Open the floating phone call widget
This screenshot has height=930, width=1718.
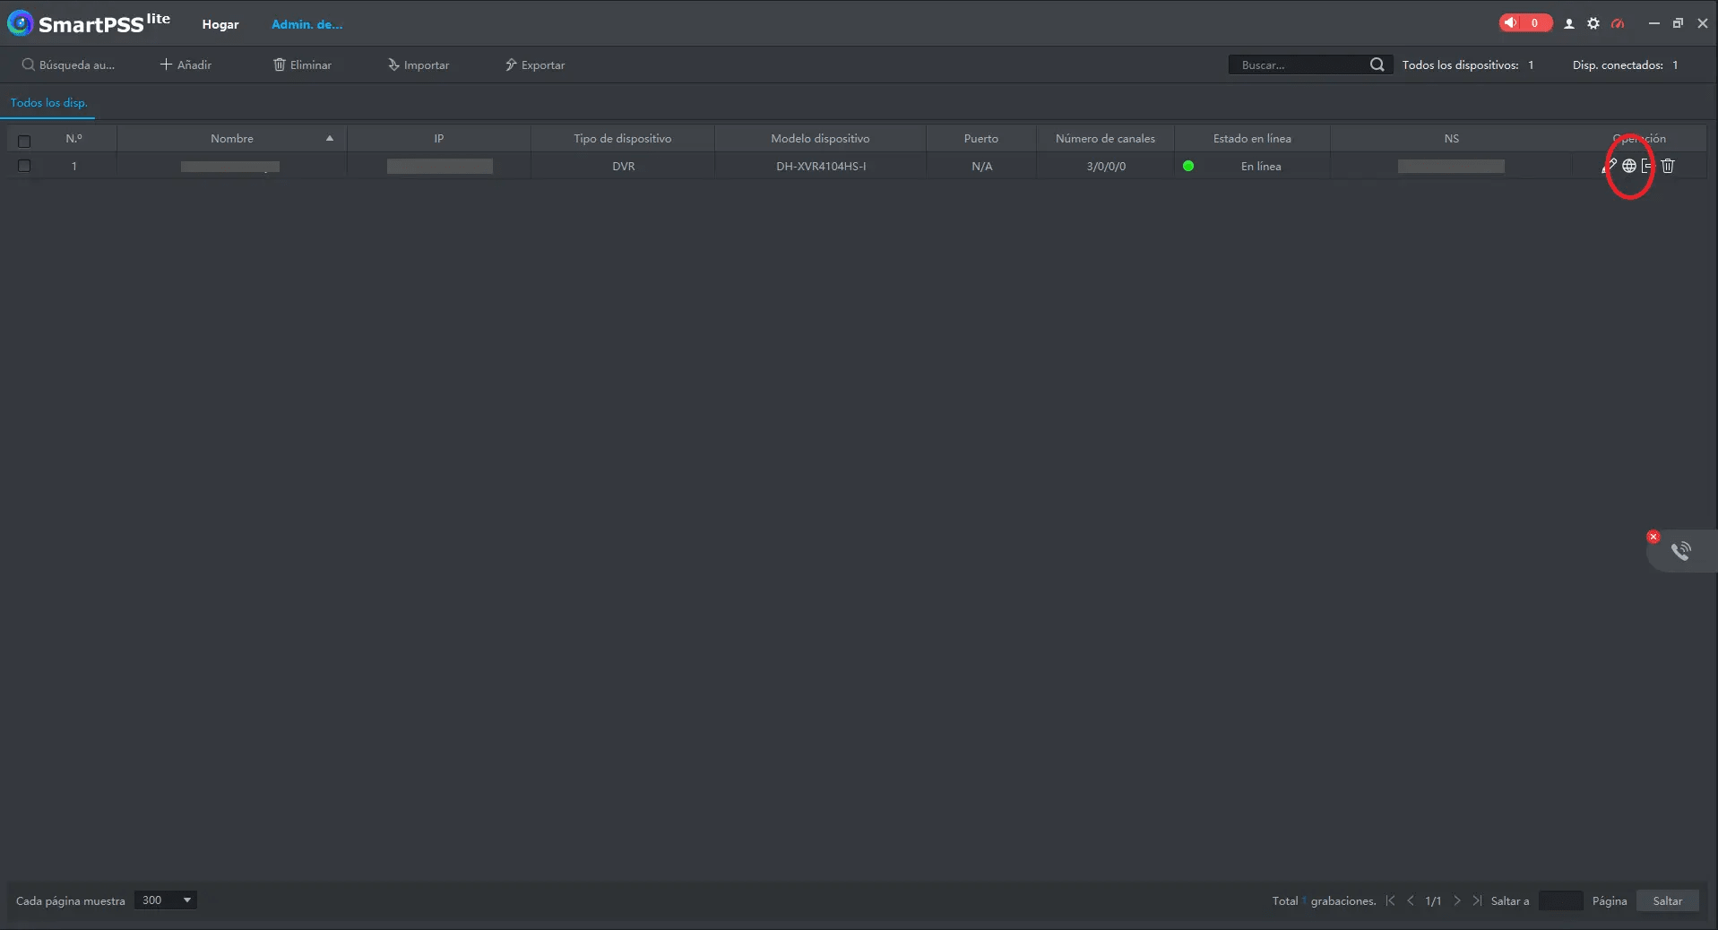point(1681,551)
